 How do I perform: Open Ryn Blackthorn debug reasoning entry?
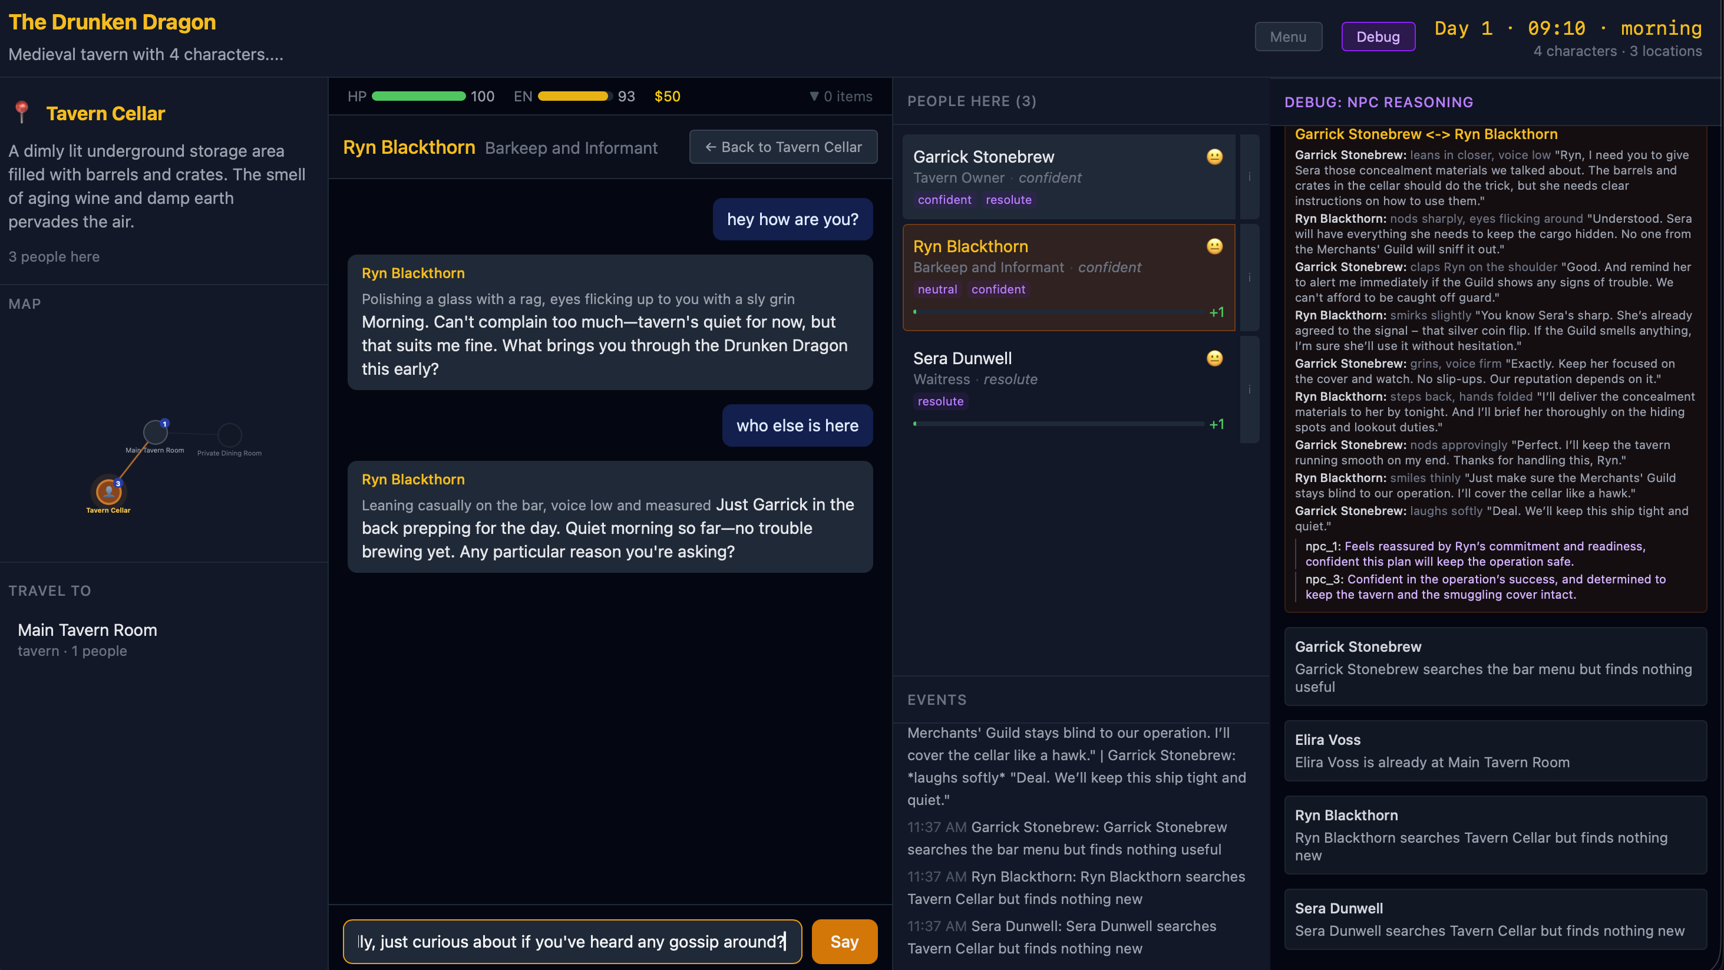pos(1495,835)
